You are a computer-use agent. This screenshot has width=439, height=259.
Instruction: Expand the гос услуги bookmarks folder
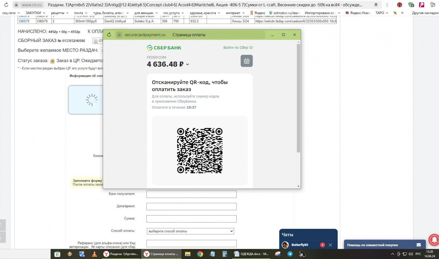[x=173, y=13]
